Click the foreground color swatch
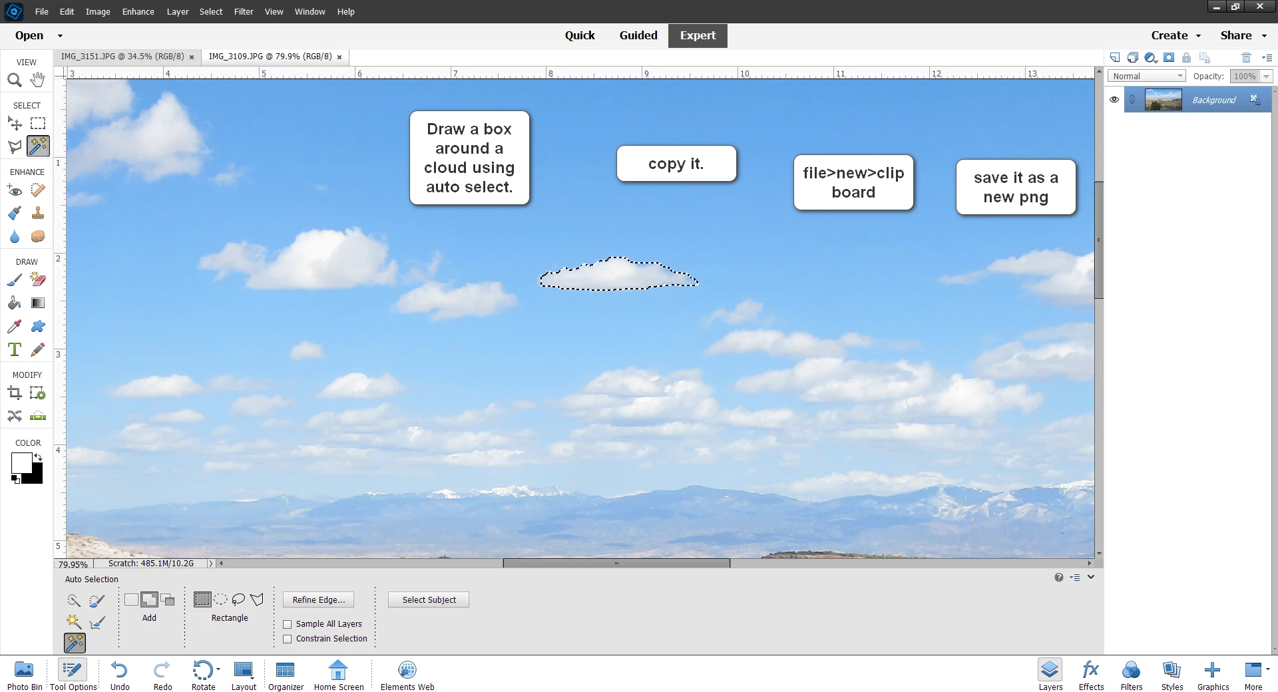 [x=21, y=463]
